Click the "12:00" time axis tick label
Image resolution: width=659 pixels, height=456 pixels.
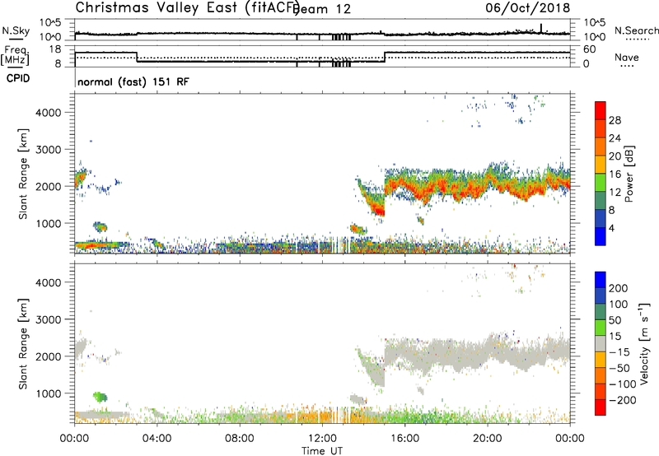tap(322, 439)
